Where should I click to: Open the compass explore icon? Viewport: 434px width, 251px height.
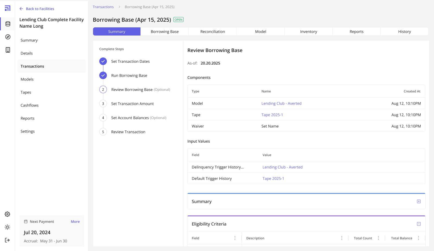(8, 37)
